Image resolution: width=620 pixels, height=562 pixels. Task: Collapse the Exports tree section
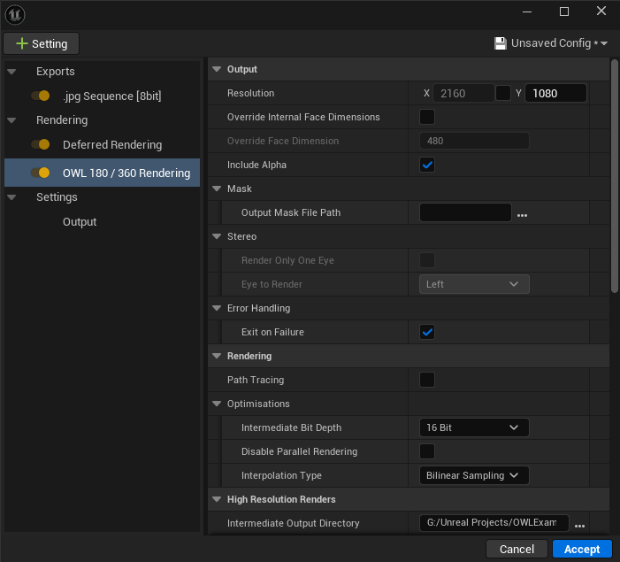tap(11, 72)
